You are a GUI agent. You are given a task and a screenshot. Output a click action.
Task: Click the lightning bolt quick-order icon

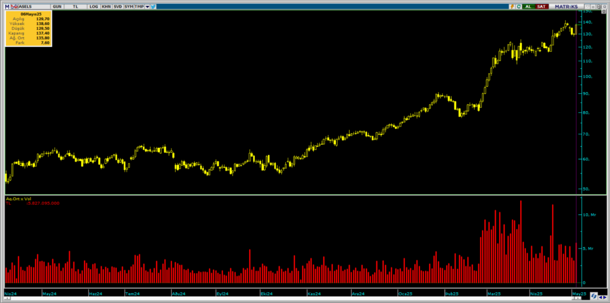511,6
